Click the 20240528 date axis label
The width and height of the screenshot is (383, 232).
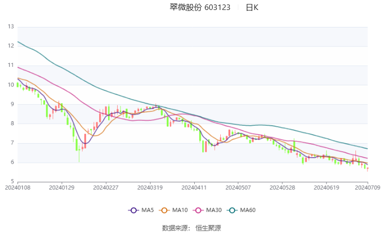[281, 188]
